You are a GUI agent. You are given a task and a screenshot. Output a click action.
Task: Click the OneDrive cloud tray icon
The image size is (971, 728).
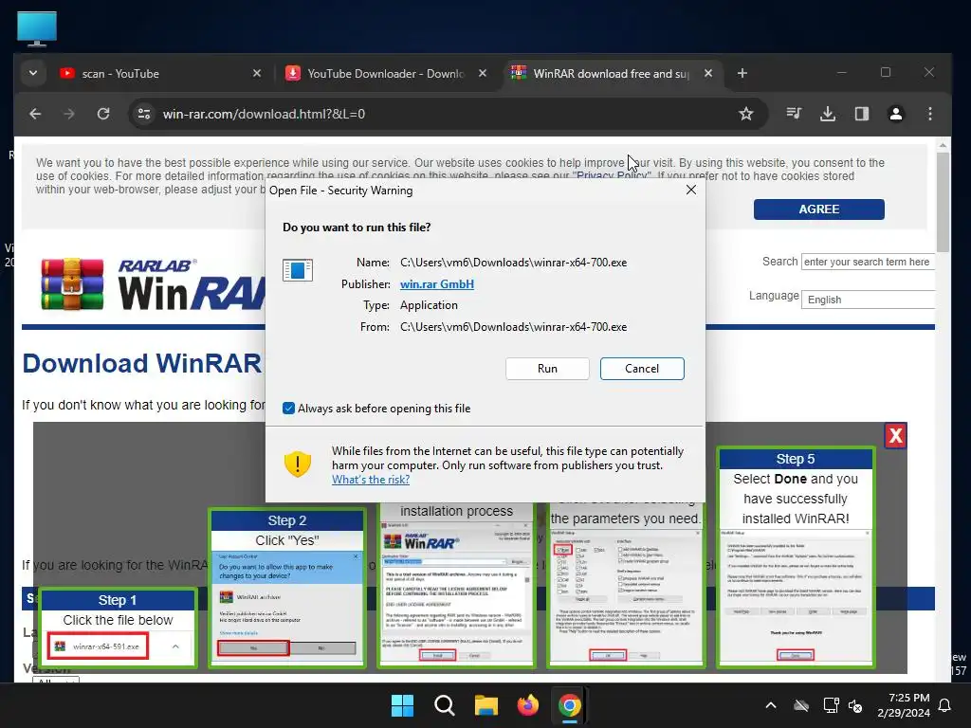(x=801, y=705)
